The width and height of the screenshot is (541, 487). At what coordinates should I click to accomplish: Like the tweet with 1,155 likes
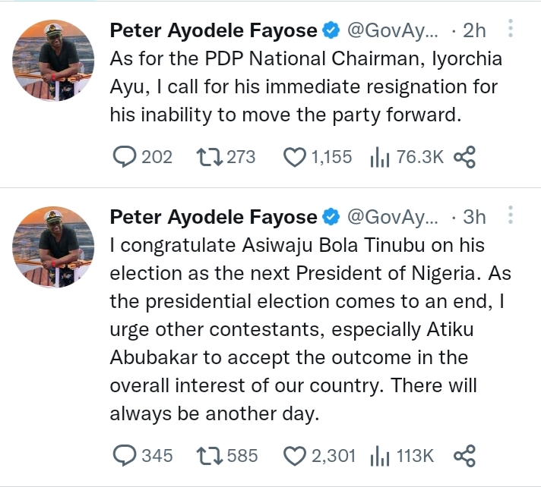click(x=294, y=157)
